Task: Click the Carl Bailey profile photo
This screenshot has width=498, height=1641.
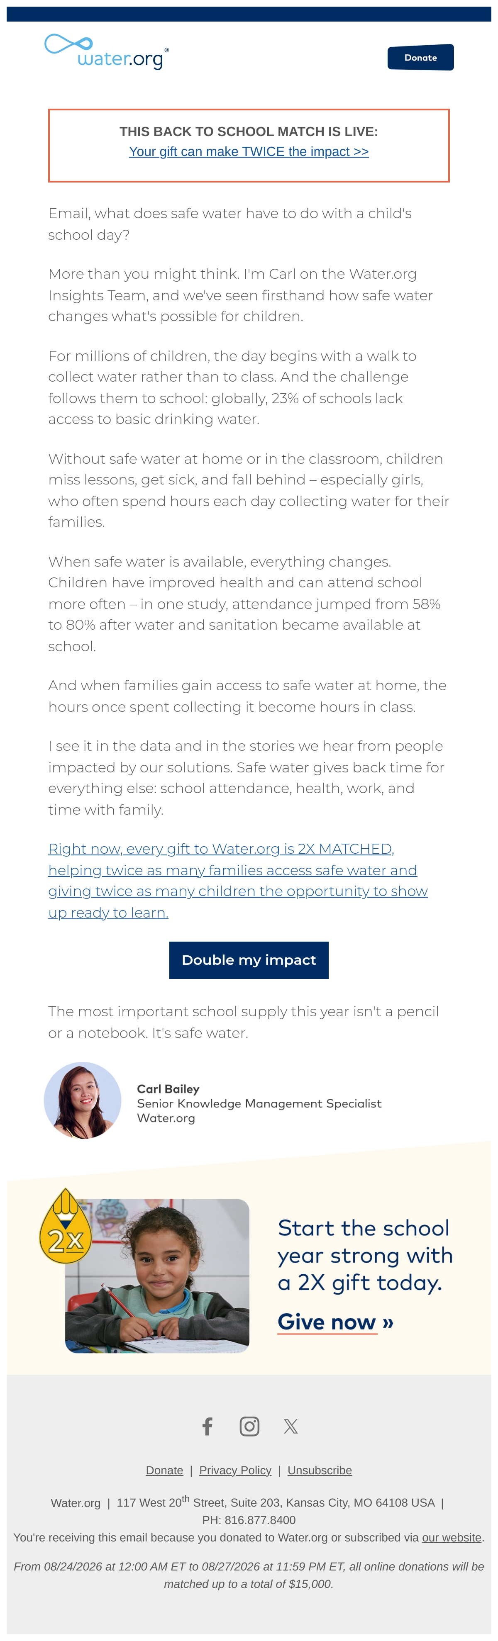Action: tap(82, 1100)
